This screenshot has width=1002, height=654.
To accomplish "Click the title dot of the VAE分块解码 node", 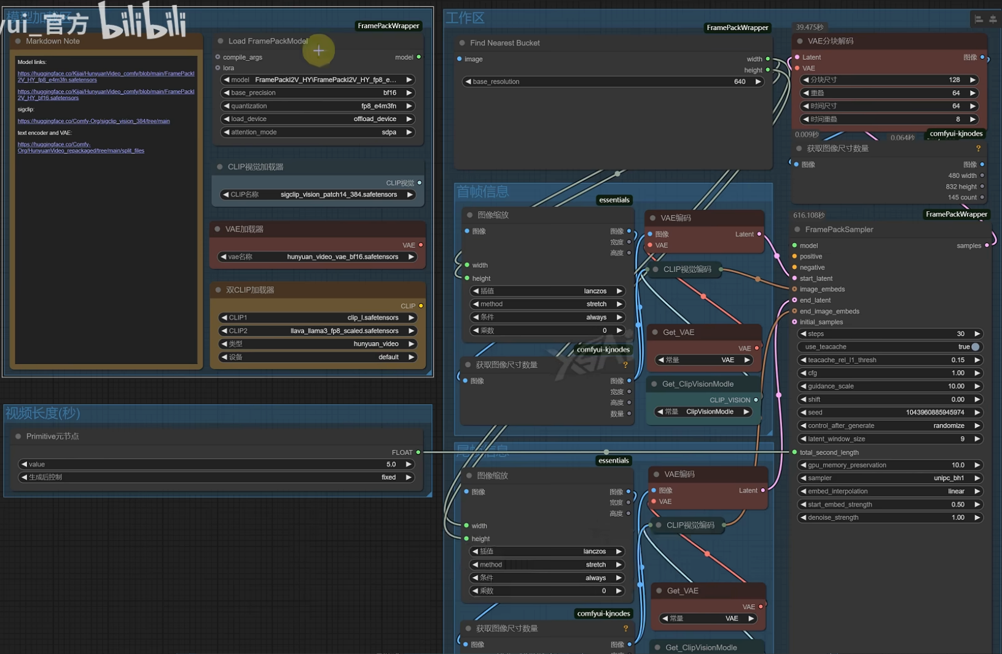I will (x=800, y=41).
